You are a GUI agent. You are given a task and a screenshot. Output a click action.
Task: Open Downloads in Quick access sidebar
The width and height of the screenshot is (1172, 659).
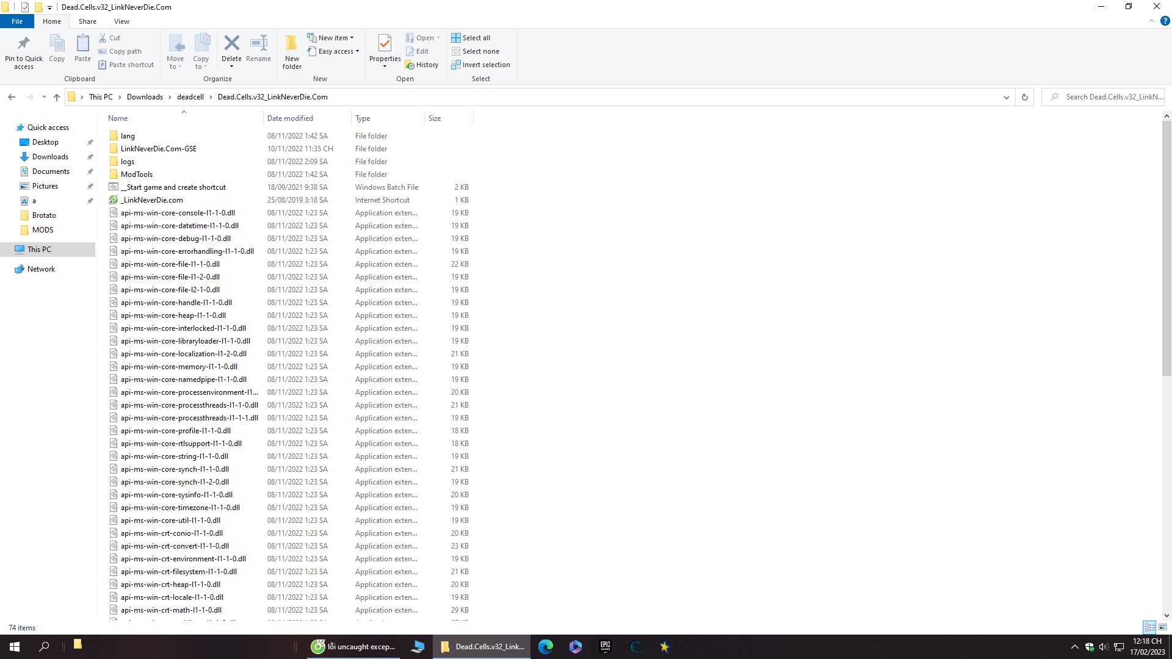pos(50,157)
